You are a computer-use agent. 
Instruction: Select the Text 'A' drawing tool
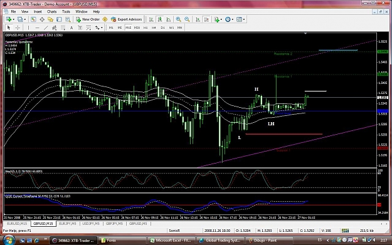[72, 28]
